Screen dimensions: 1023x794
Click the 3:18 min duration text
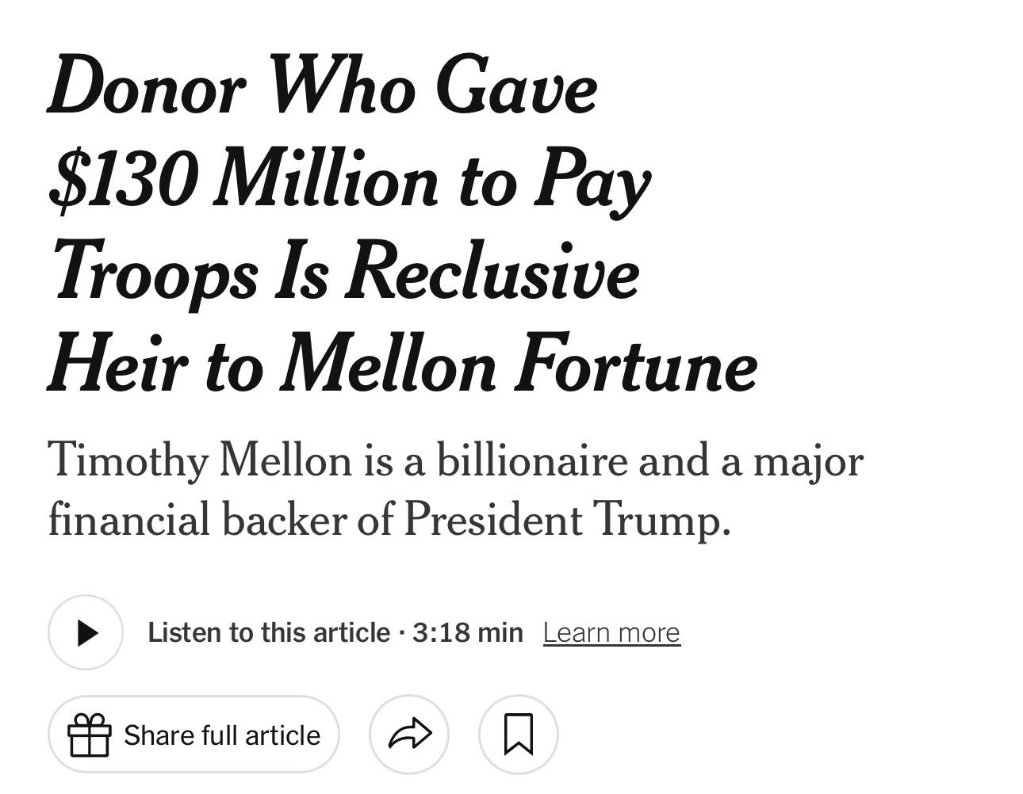468,632
